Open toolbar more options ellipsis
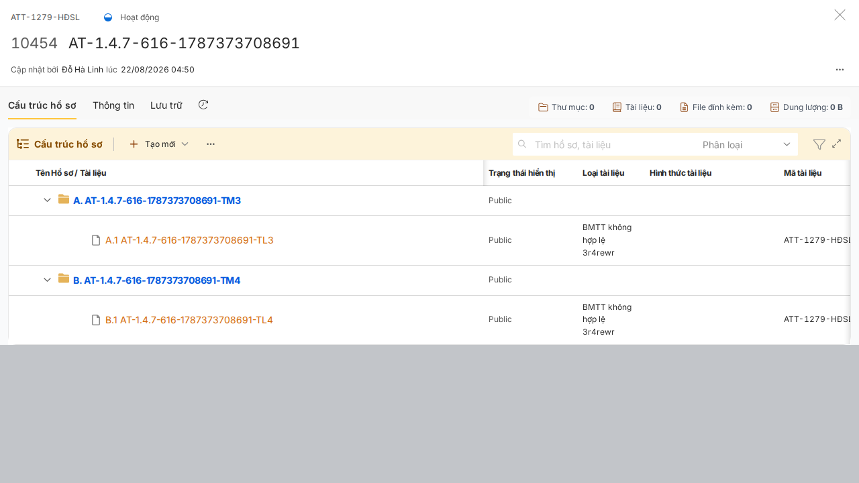Viewport: 859px width, 483px height. click(211, 144)
